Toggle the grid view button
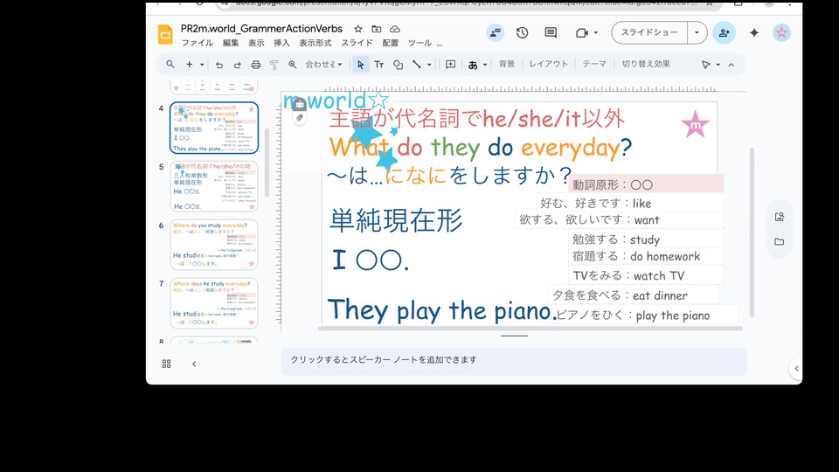 click(167, 364)
